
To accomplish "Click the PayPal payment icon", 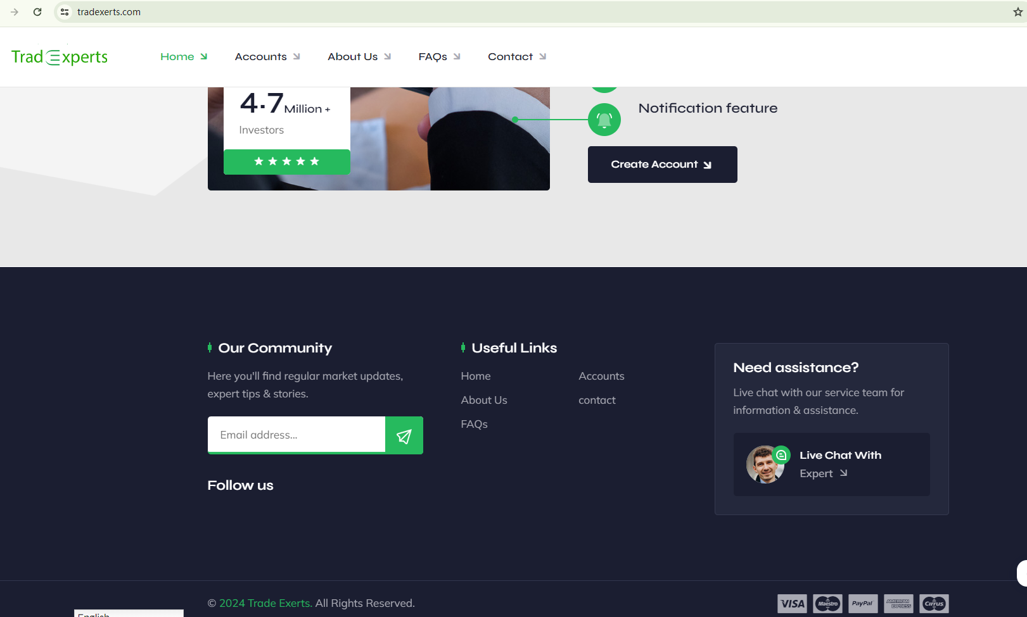I will tap(862, 604).
